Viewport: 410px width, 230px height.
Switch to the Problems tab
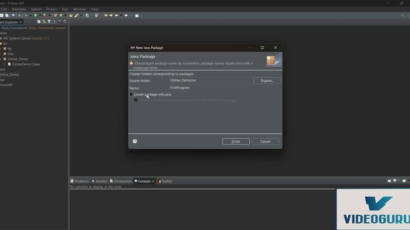point(79,181)
